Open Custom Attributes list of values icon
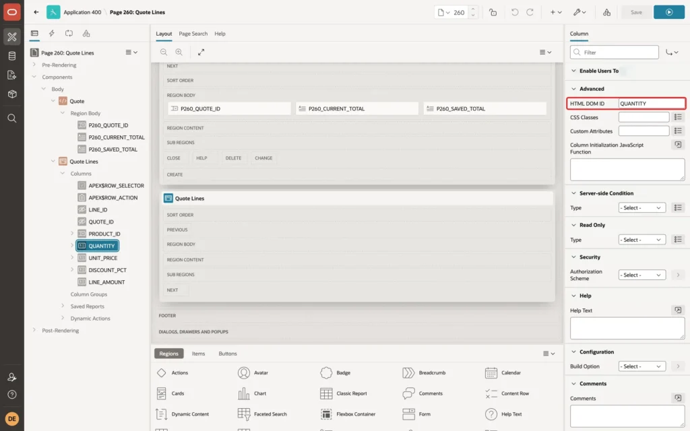The height and width of the screenshot is (431, 690). click(678, 131)
